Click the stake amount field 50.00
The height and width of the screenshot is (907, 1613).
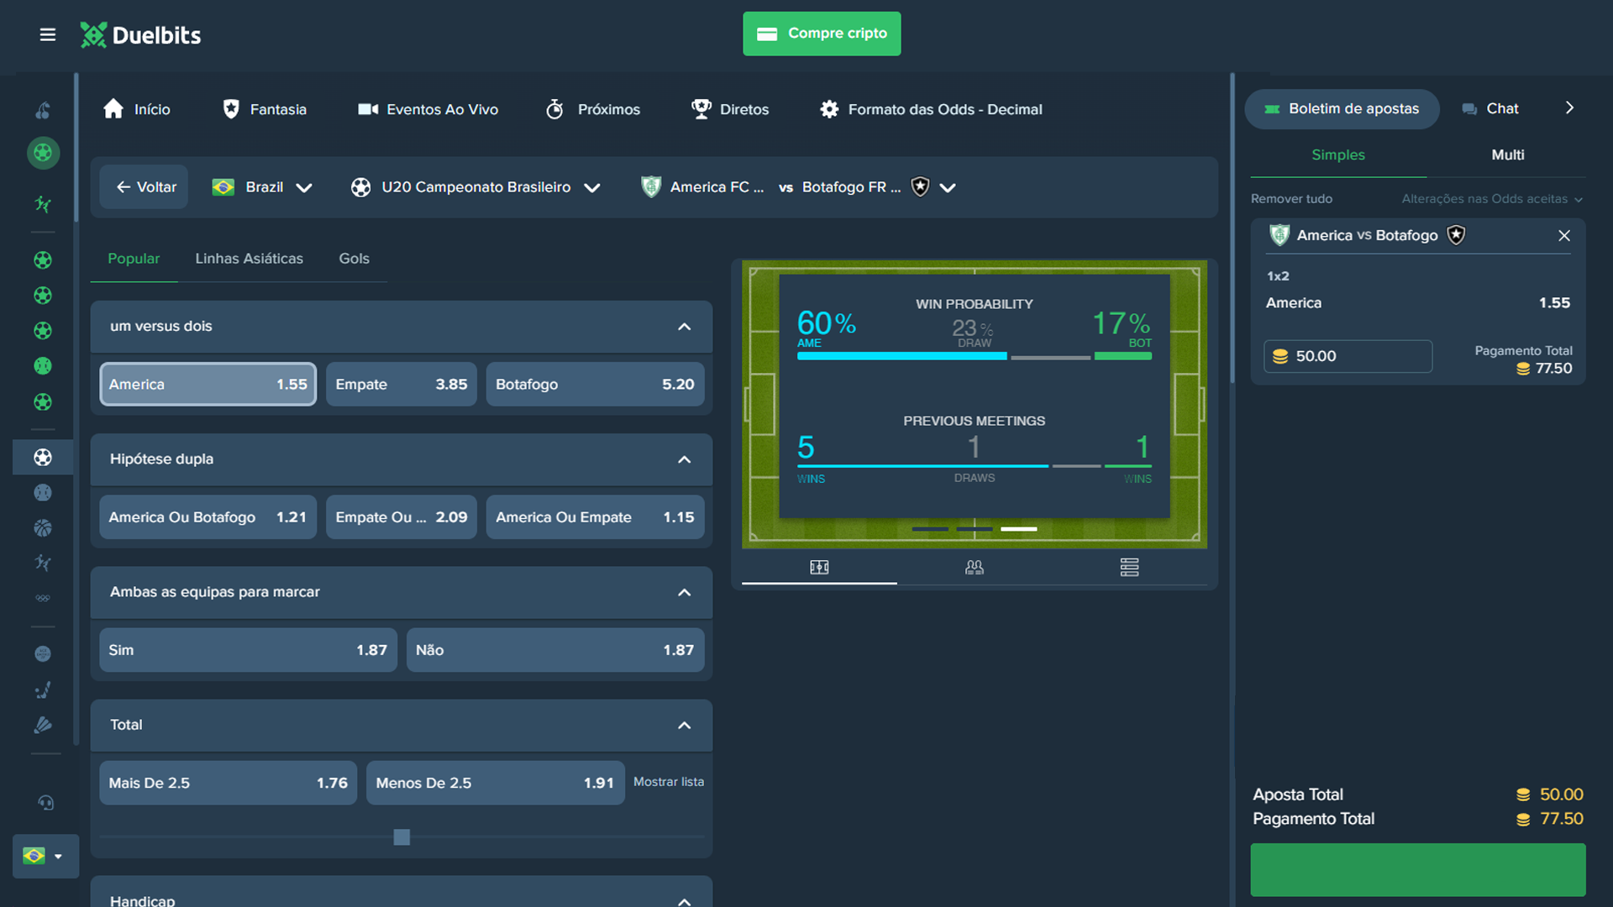[x=1348, y=356]
